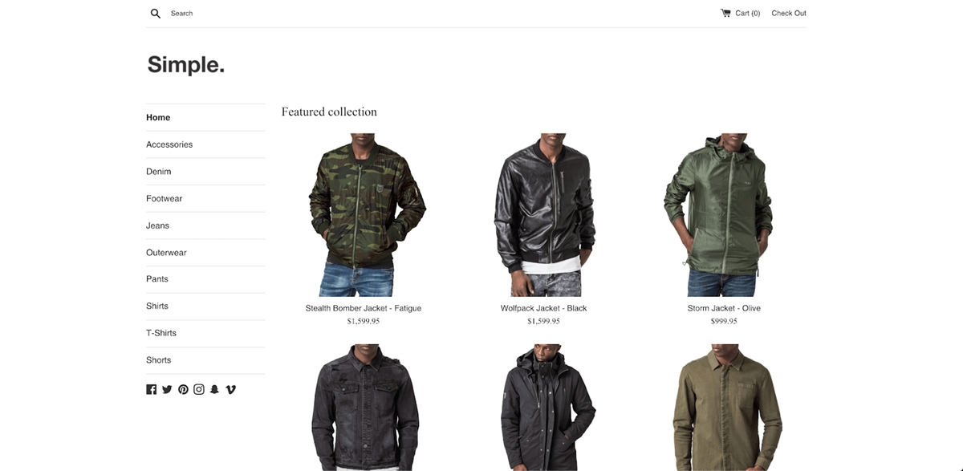Screen dimensions: 963x471
Task: Select Home in sidebar menu
Action: [158, 117]
